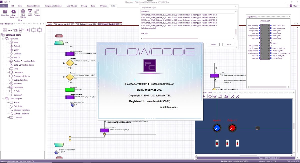This screenshot has width=300, height=163.
Task: Select the Exit State tree item
Action: click(x=16, y=106)
